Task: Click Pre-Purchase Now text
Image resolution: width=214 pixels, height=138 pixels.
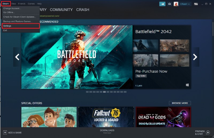Action: (x=151, y=71)
